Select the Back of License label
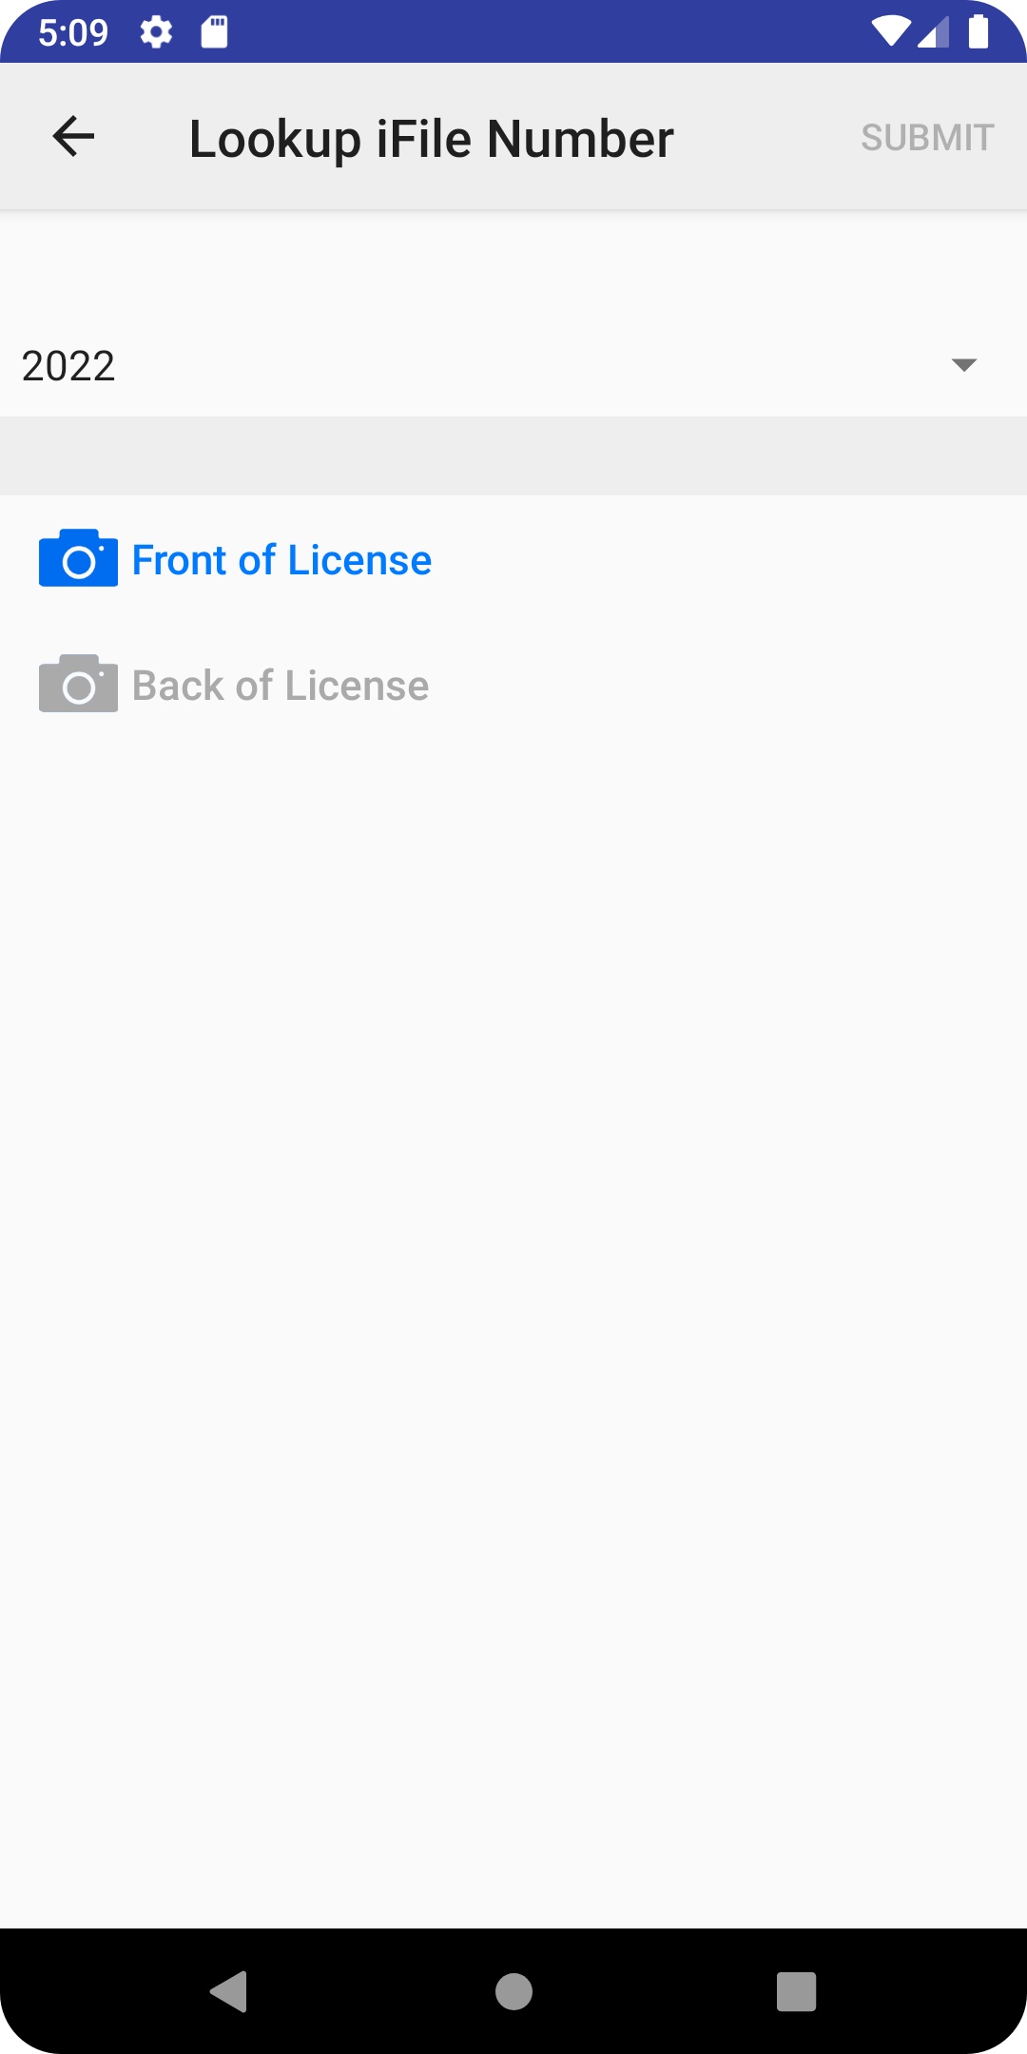The width and height of the screenshot is (1027, 2054). (x=281, y=686)
